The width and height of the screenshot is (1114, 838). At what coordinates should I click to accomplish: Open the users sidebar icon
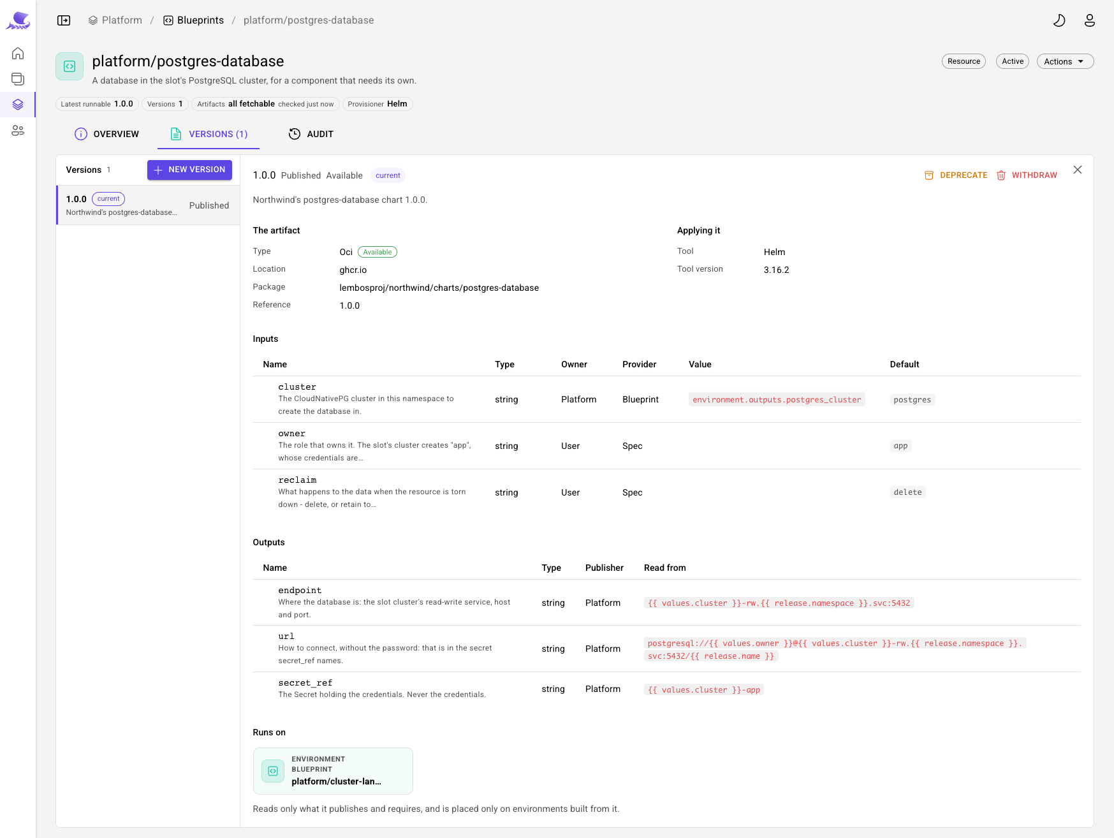[18, 130]
